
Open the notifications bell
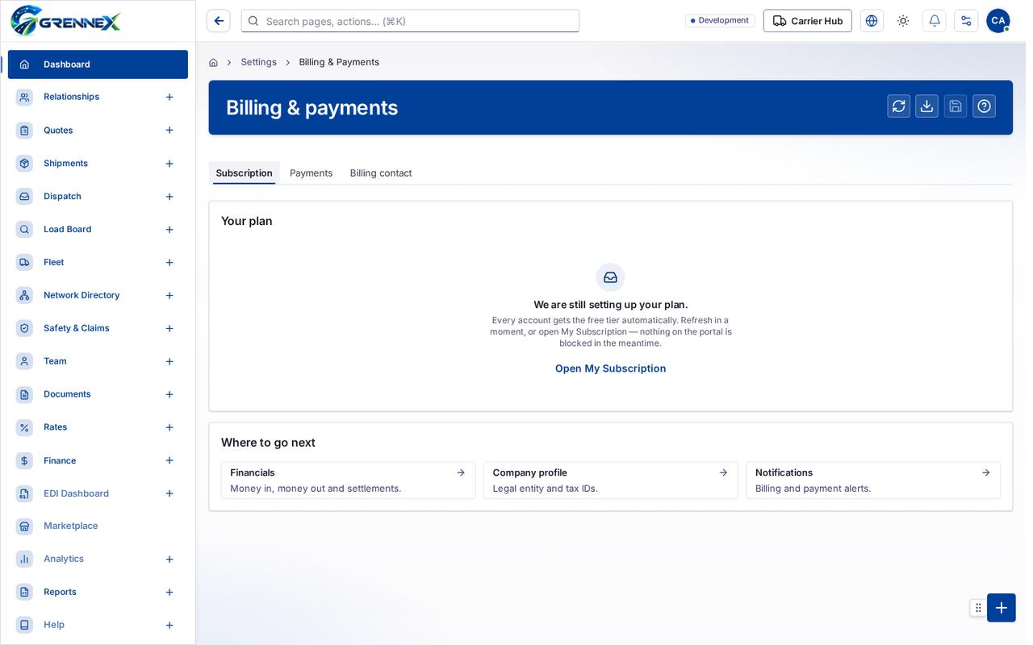click(935, 21)
